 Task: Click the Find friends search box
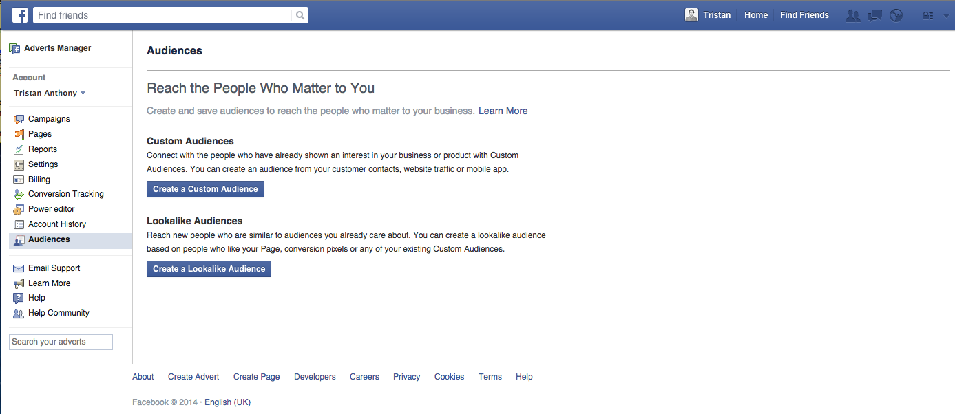(x=162, y=15)
